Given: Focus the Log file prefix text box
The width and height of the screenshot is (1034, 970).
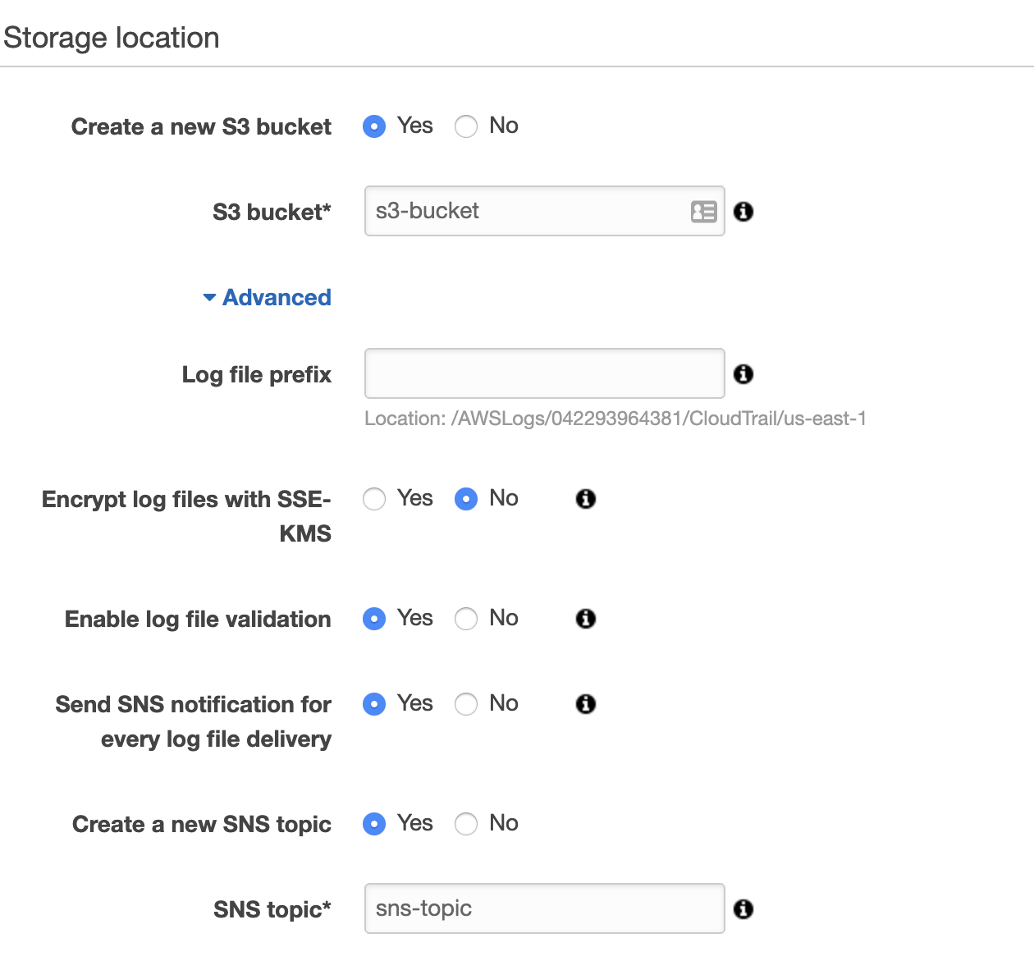Looking at the screenshot, I should point(543,374).
